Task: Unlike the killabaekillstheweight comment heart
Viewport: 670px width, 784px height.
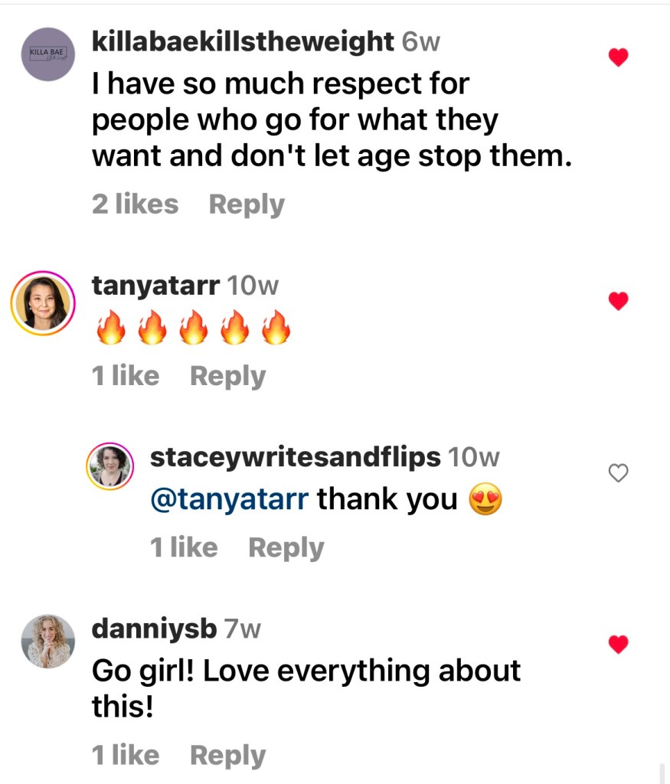Action: coord(618,57)
